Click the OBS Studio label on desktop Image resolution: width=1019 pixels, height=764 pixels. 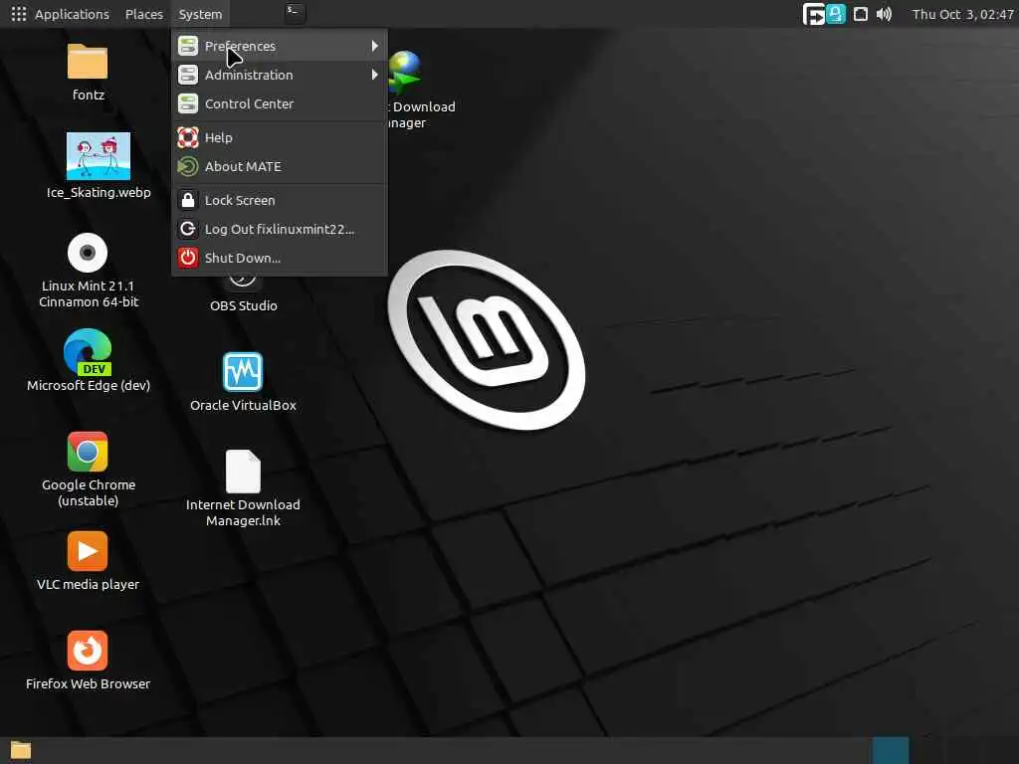pos(244,305)
